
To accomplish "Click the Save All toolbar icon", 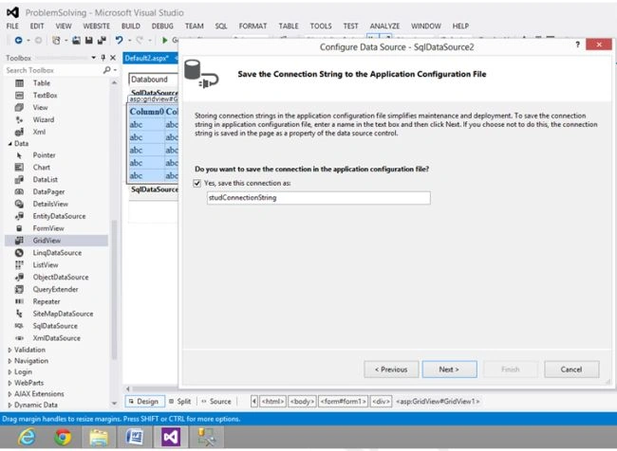I will pyautogui.click(x=102, y=40).
